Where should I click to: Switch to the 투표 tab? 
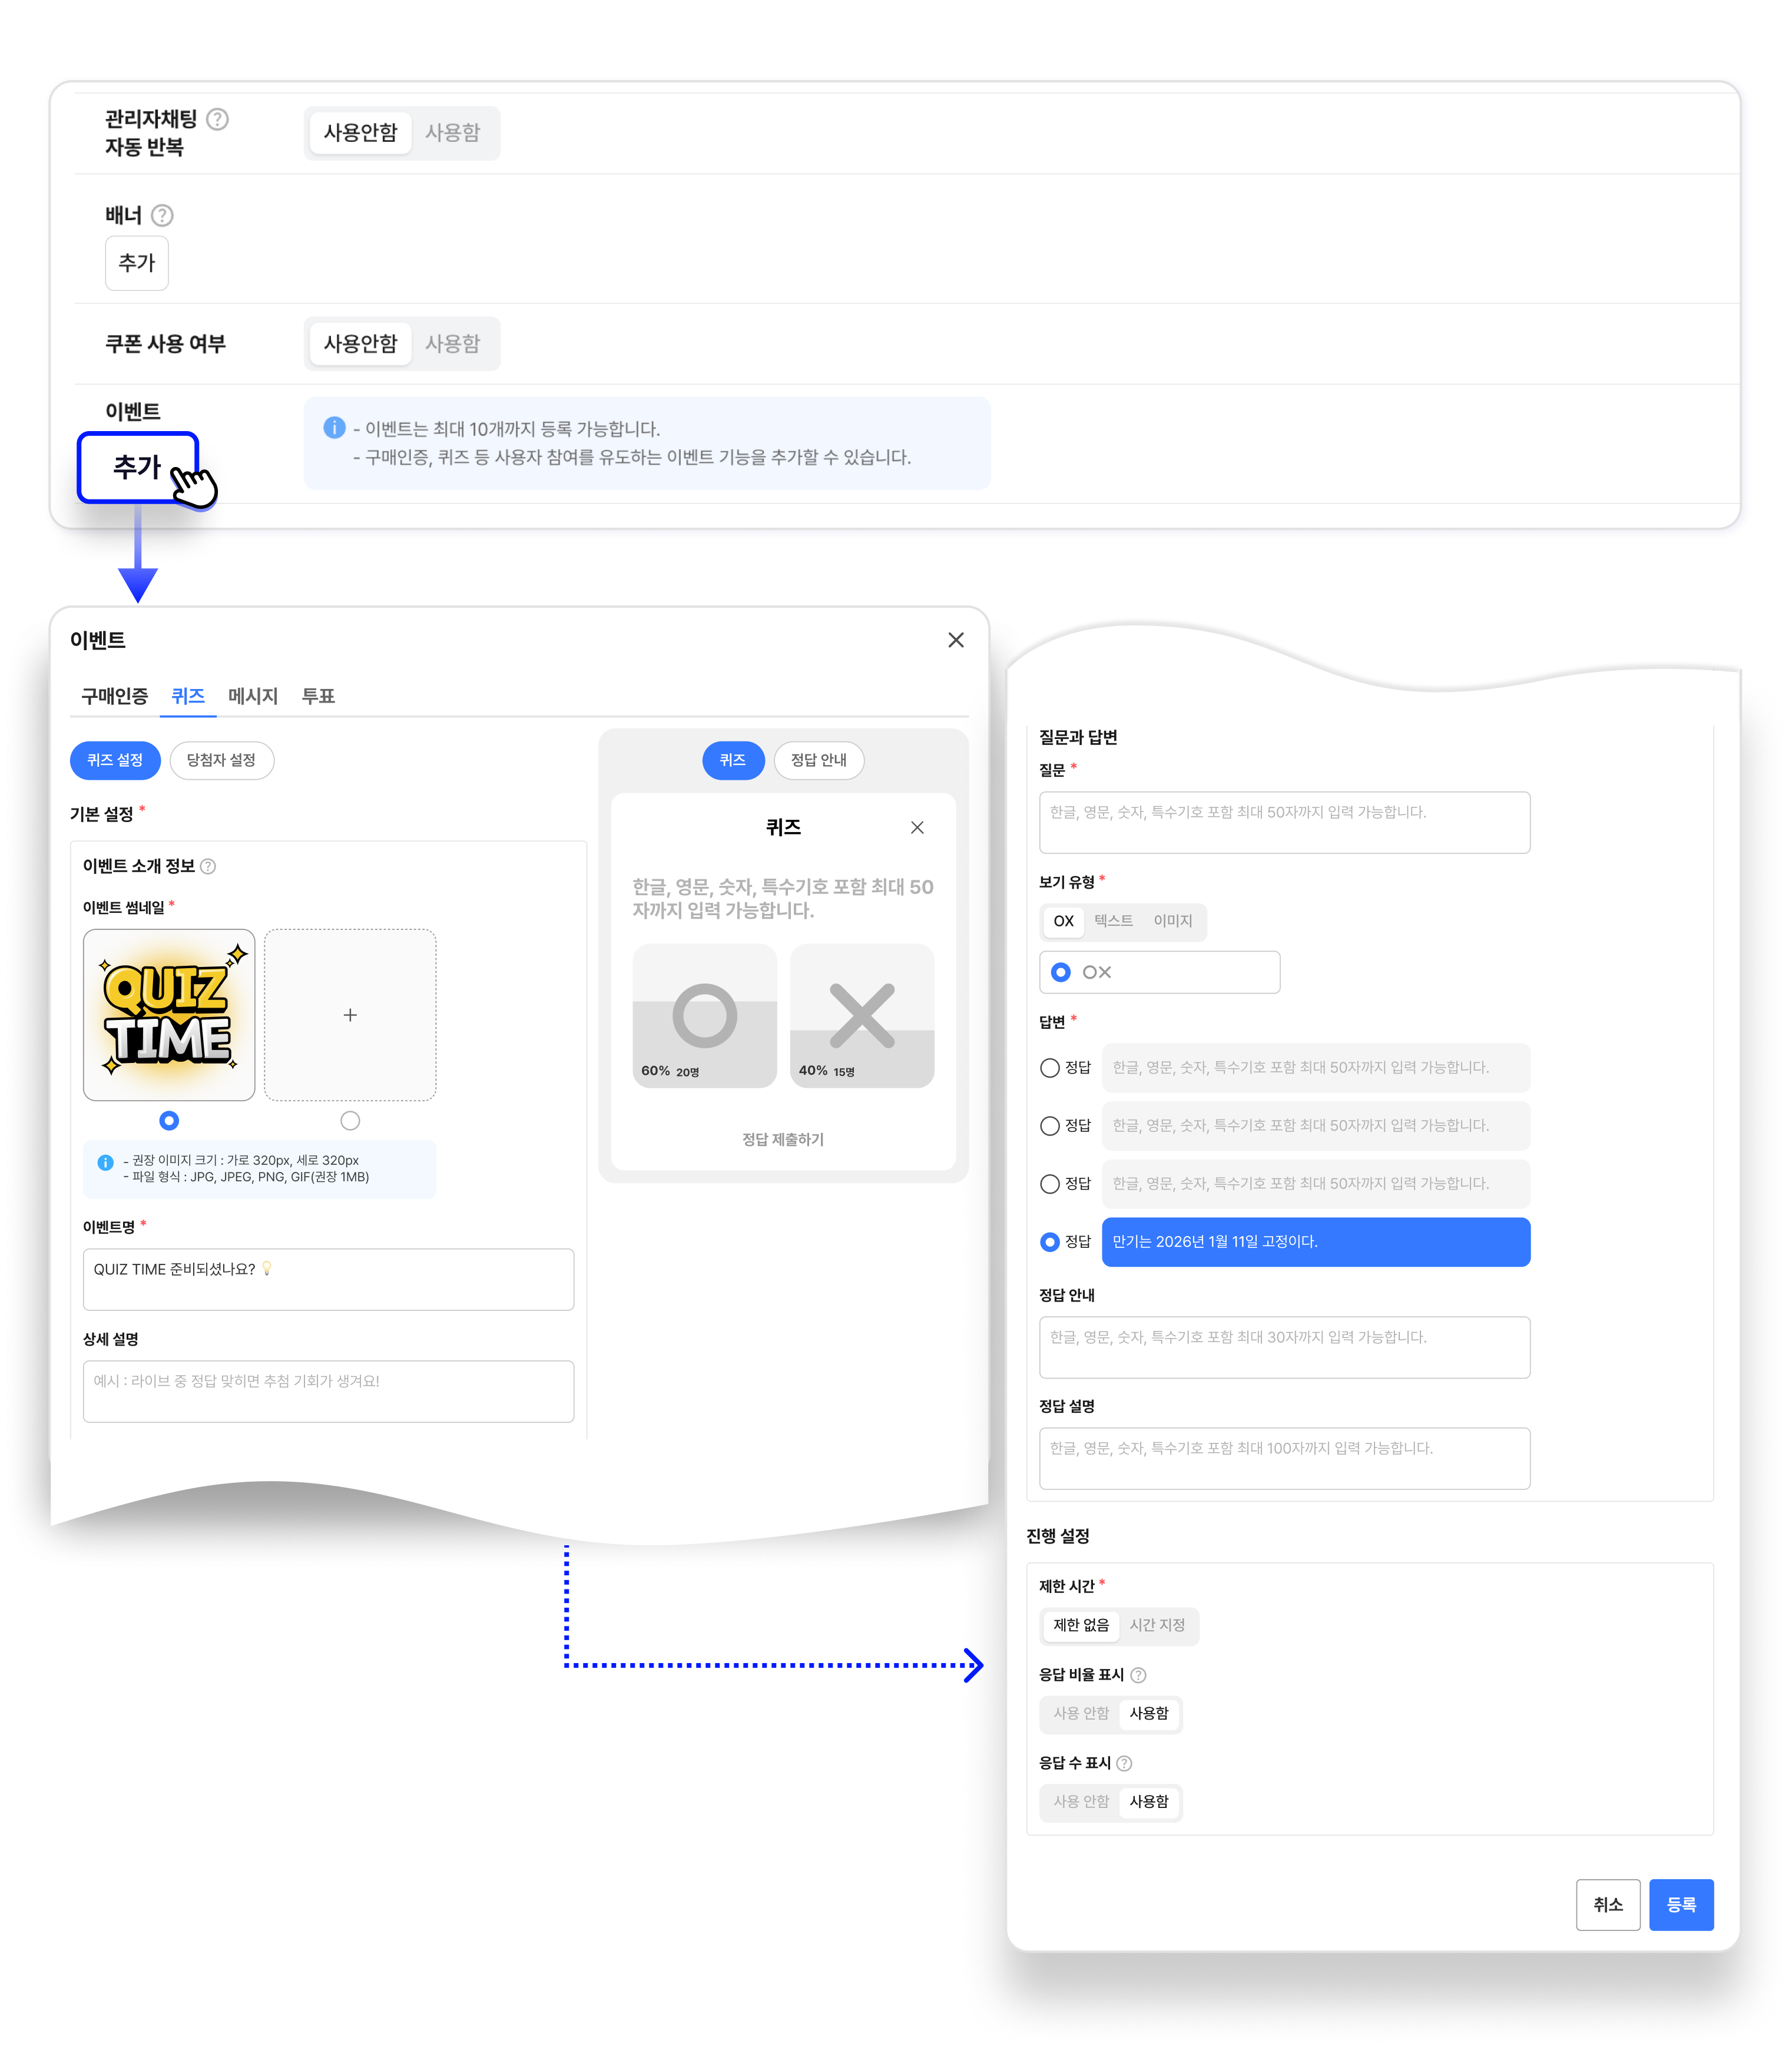coord(318,696)
